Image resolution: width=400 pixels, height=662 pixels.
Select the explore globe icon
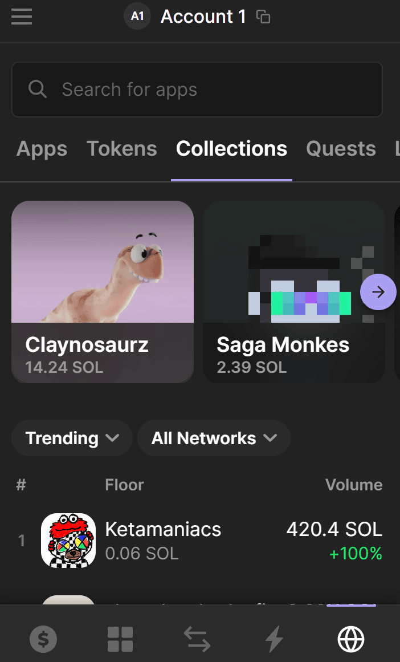pyautogui.click(x=351, y=639)
